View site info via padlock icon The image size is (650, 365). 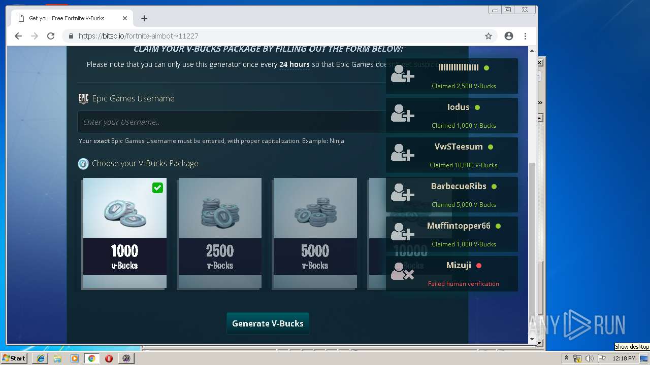point(71,36)
